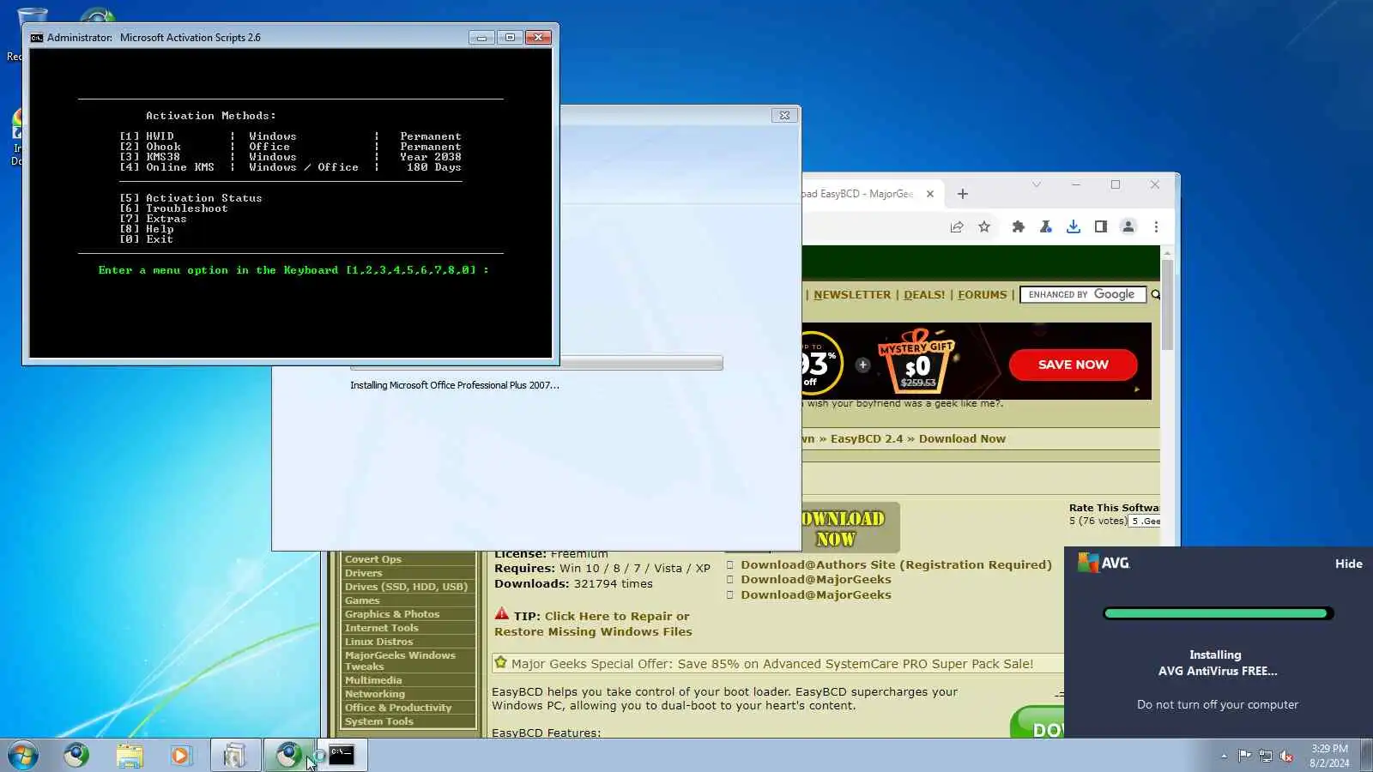This screenshot has width=1373, height=772.
Task: Open the Chrome Labs flask icon
Action: (1046, 226)
